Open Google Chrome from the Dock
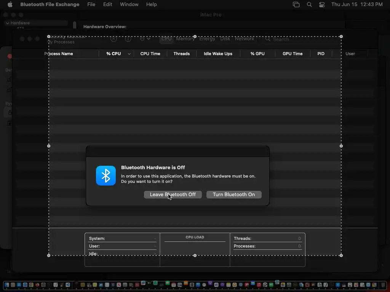 (x=31, y=285)
